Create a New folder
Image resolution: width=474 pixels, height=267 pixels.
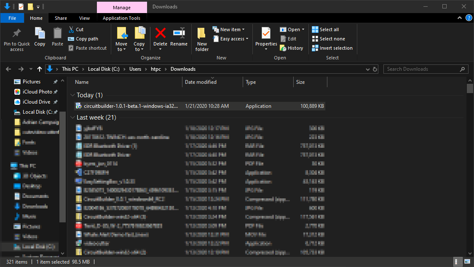[x=202, y=39]
